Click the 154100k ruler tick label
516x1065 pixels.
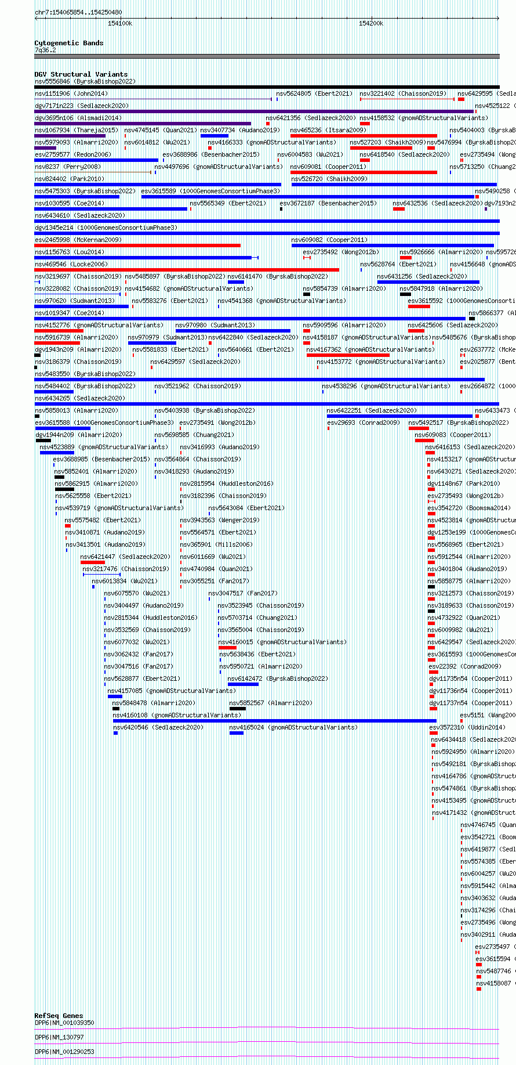[x=120, y=23]
